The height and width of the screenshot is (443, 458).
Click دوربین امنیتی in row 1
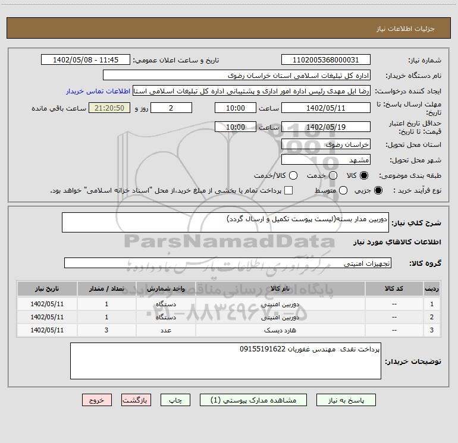point(280,304)
